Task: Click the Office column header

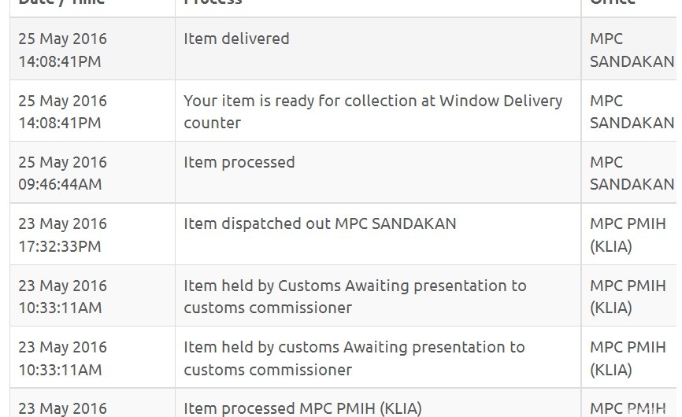Action: click(613, 2)
